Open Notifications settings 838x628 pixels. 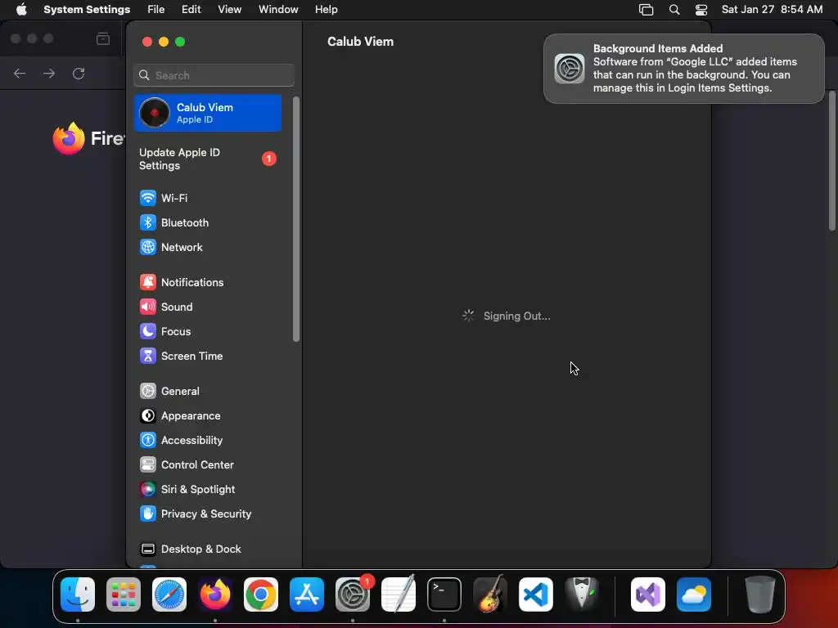coord(207,282)
